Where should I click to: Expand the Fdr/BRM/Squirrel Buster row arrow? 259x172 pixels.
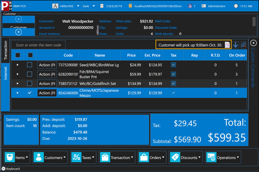click(18, 74)
